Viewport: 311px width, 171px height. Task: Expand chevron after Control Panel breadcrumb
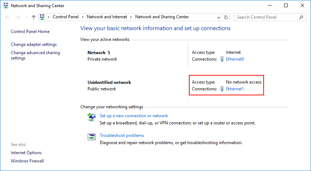(83, 17)
